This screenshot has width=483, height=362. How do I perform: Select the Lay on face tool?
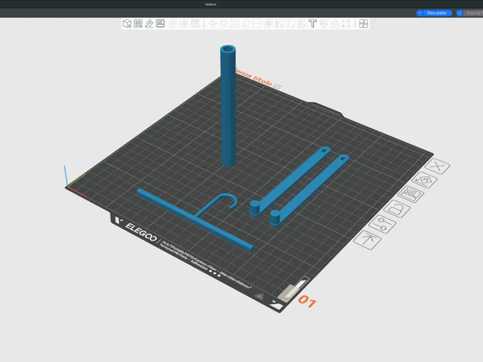pos(246,24)
